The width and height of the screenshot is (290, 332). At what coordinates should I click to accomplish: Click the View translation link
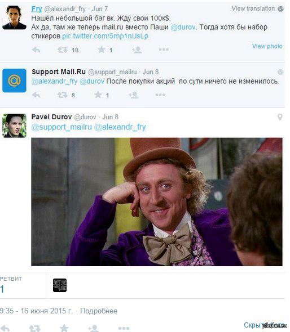pyautogui.click(x=253, y=8)
